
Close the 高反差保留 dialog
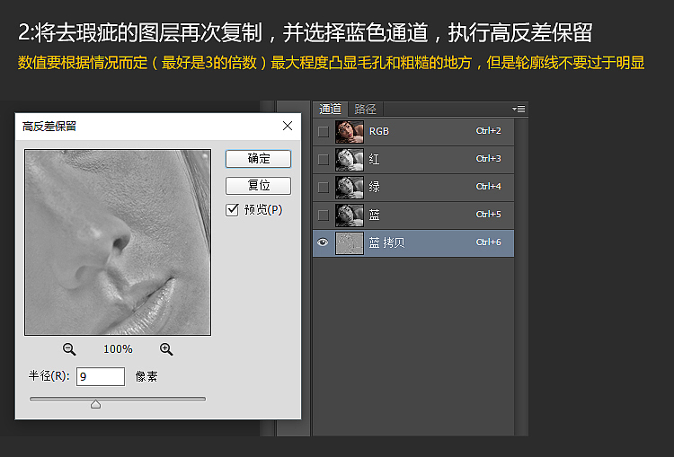[288, 126]
